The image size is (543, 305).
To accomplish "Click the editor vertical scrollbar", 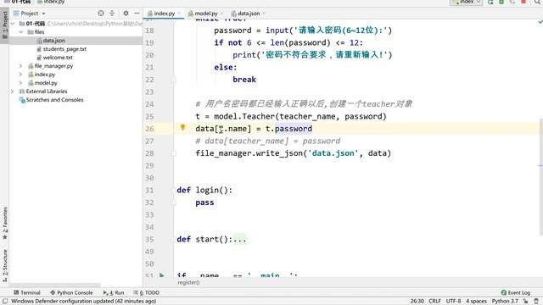I will pyautogui.click(x=541, y=176).
